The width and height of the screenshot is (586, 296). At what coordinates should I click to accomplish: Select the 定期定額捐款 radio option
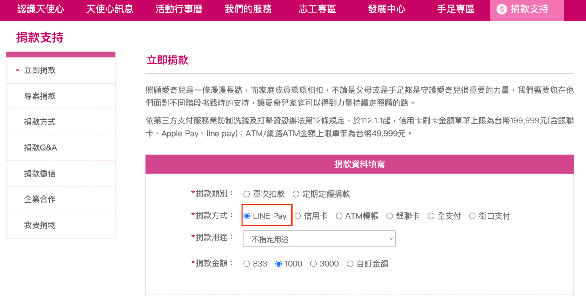coord(296,194)
